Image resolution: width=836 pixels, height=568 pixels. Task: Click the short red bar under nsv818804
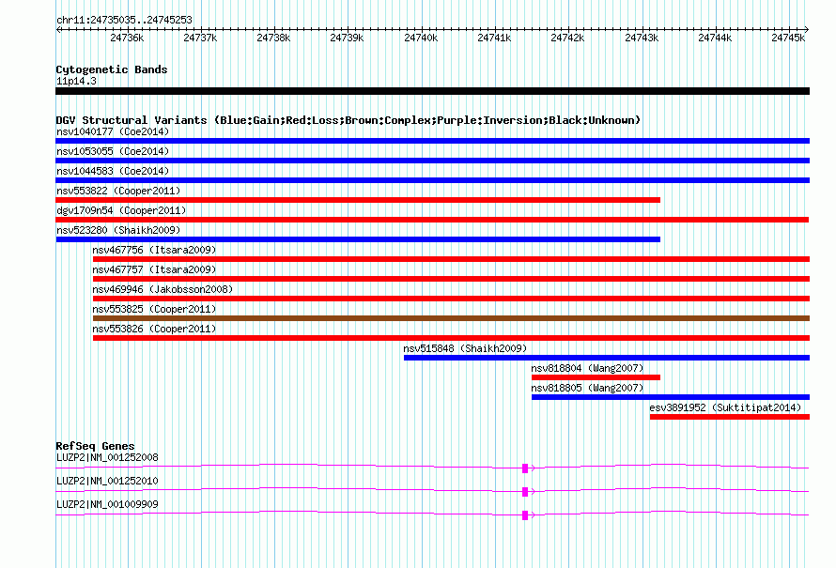click(x=596, y=377)
